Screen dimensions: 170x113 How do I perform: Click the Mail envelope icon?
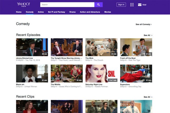pyautogui.click(x=140, y=5)
